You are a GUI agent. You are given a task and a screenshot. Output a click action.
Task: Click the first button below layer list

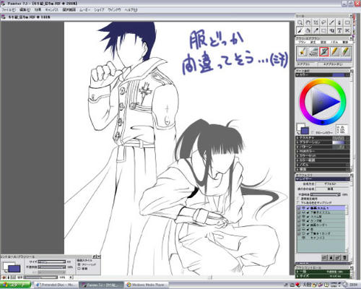tap(324, 258)
